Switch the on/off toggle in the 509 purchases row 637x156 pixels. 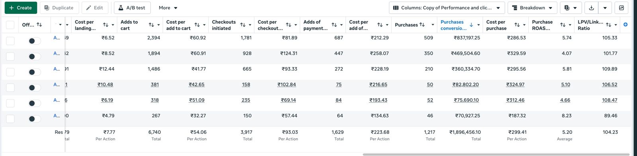pos(34,41)
